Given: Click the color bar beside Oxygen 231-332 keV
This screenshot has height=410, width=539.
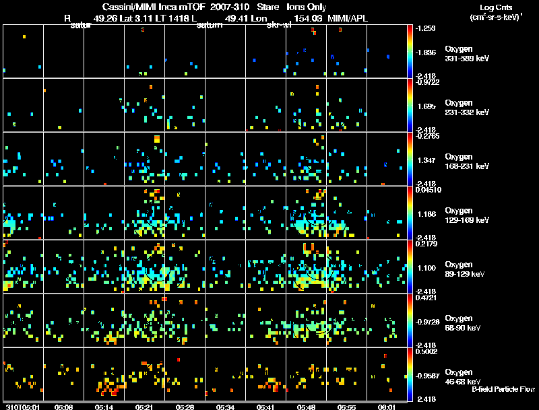Looking at the screenshot, I should point(410,105).
